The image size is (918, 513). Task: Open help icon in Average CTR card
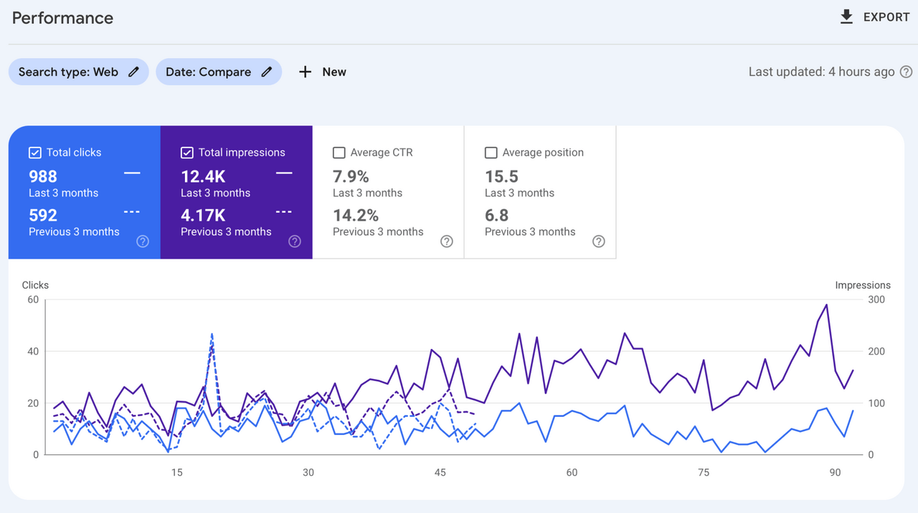[x=447, y=241]
